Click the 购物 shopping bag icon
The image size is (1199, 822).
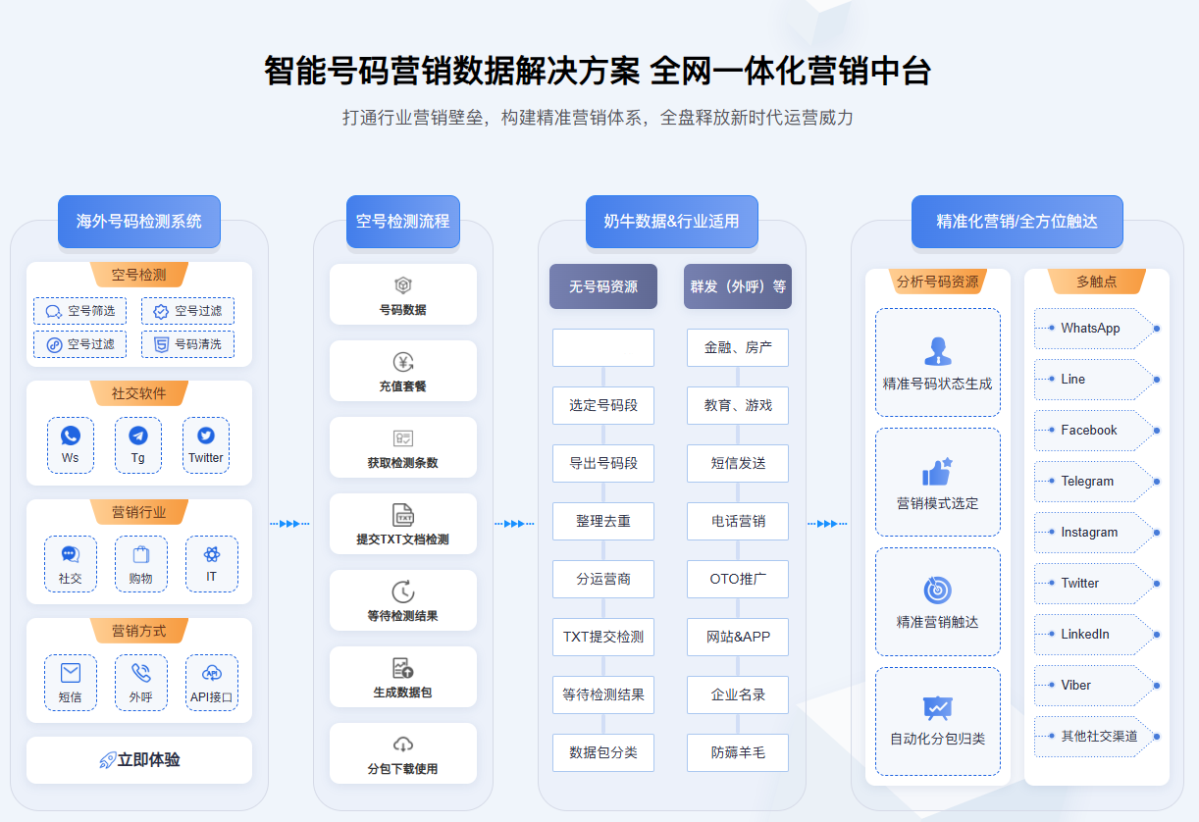pyautogui.click(x=141, y=554)
